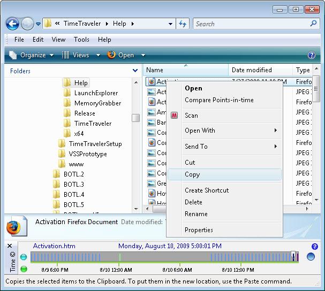Click TimeTraveler in the address breadcrumb

[x=82, y=24]
